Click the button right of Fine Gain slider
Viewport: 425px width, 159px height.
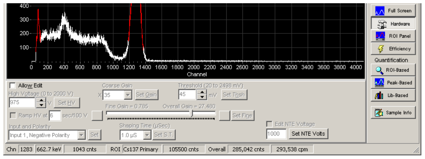224,115
